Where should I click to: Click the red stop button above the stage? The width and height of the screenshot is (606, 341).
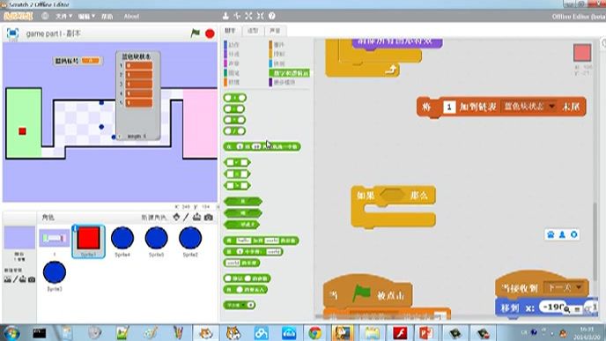[x=210, y=33]
